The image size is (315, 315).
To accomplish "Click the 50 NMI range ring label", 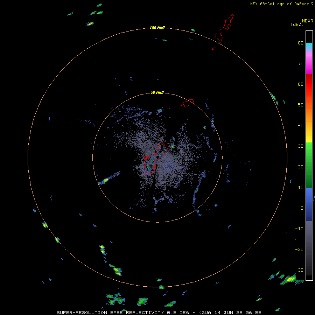I will tap(157, 93).
